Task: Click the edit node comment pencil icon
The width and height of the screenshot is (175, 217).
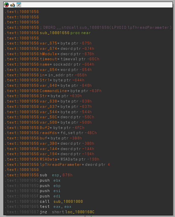Action: (x=13, y=5)
